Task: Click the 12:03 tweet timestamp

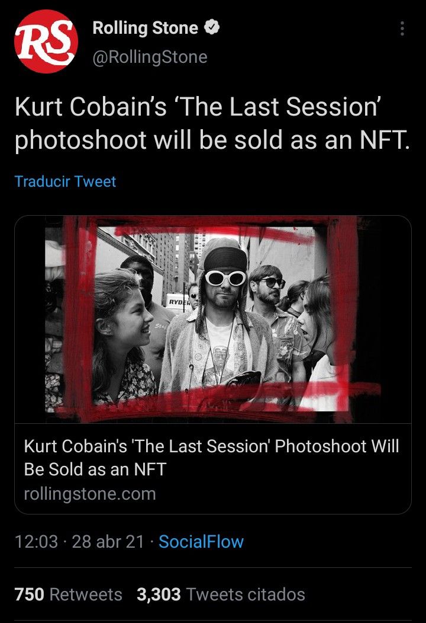Action: tap(36, 541)
